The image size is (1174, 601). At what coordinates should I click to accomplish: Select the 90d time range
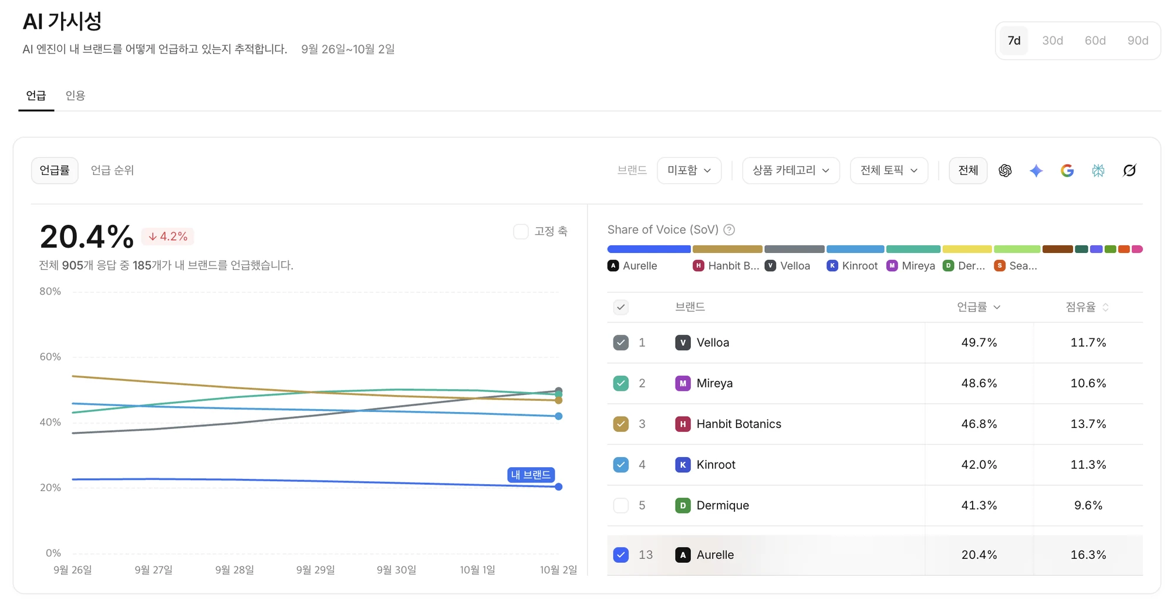point(1138,40)
